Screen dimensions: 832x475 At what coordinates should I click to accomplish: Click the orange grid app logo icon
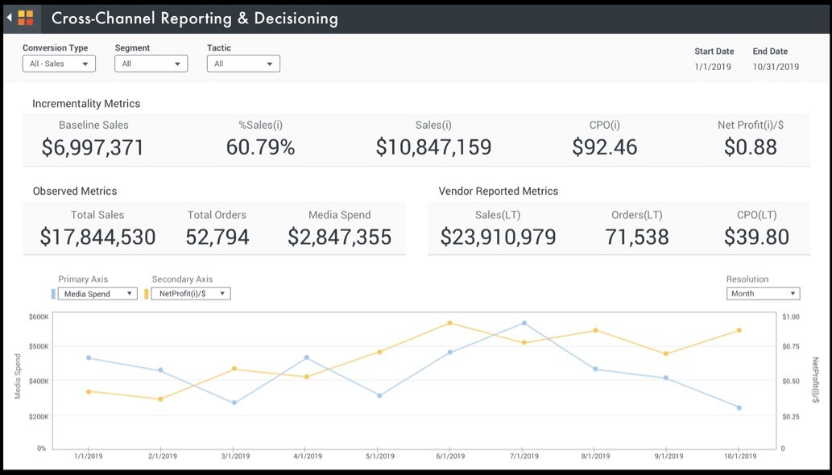26,18
